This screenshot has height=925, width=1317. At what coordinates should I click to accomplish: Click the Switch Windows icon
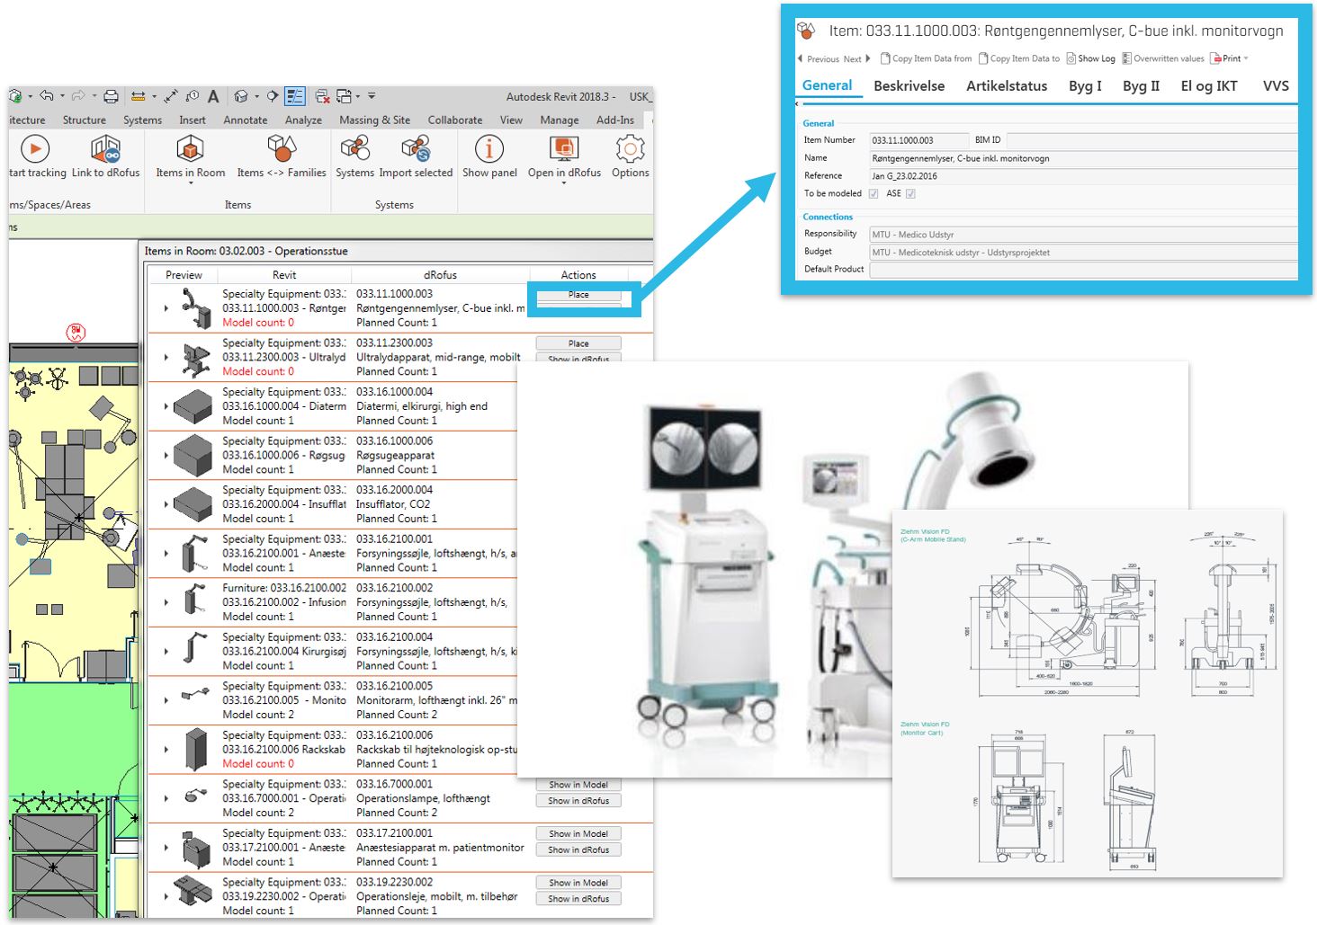point(343,96)
